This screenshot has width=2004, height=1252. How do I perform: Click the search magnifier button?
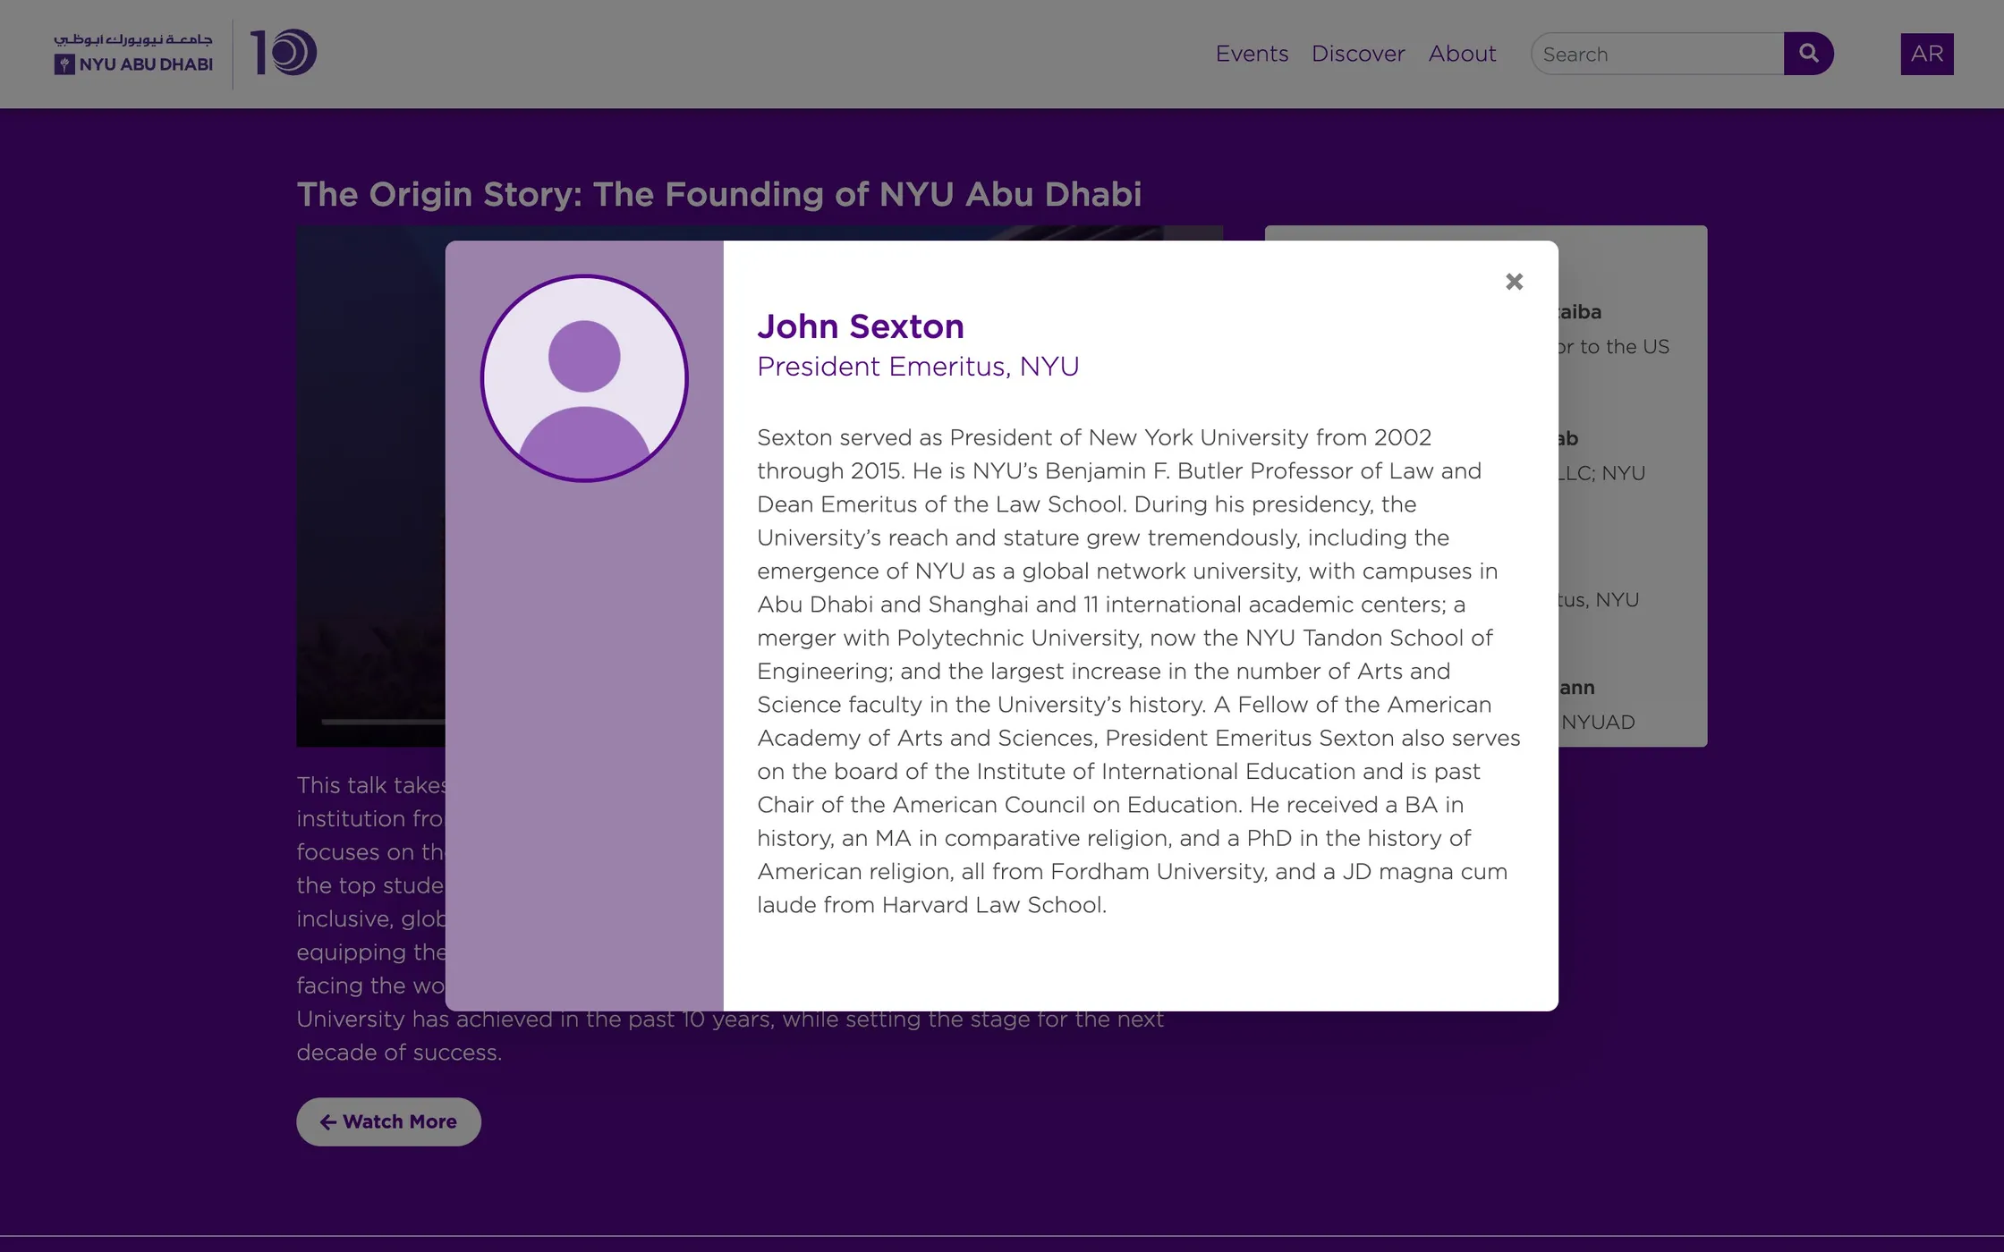[x=1808, y=54]
